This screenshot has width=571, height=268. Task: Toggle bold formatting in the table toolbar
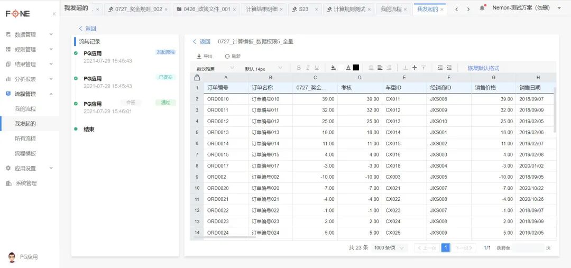click(299, 68)
